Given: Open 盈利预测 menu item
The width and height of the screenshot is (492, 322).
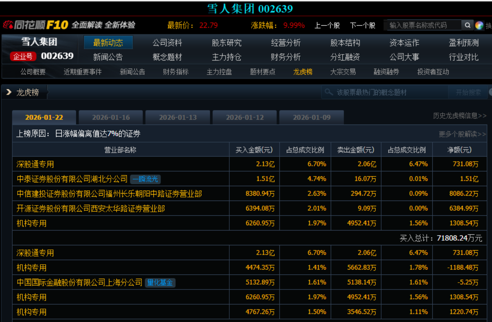Looking at the screenshot, I should [x=463, y=43].
